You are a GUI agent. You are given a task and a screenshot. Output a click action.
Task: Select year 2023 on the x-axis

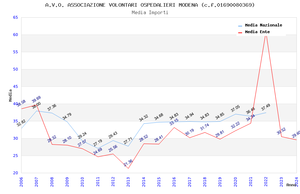coord(281,182)
